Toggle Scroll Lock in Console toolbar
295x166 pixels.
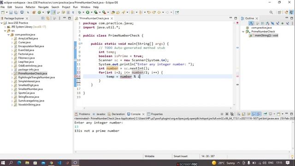[x=243, y=114]
